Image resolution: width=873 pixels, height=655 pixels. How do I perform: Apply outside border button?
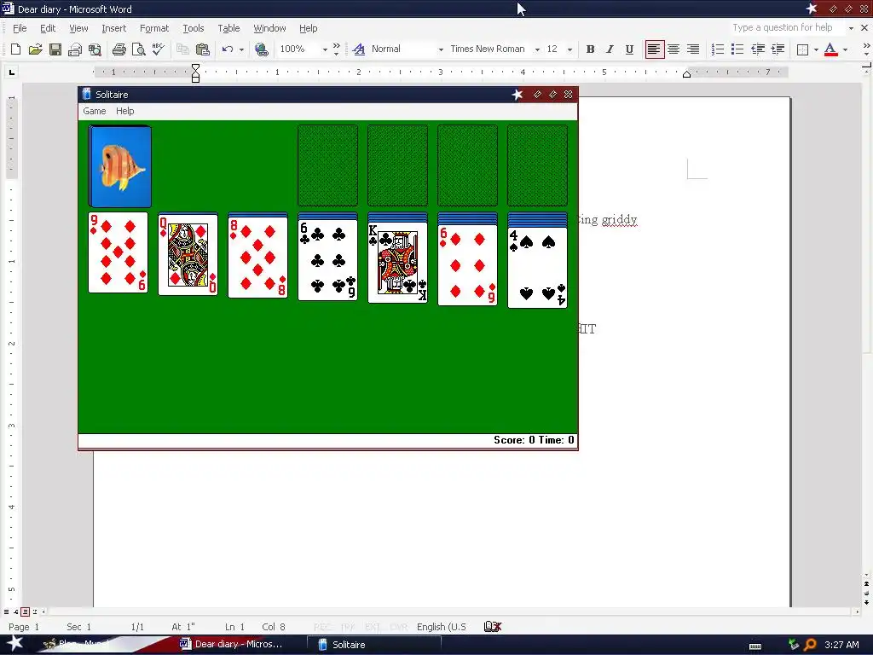[802, 49]
